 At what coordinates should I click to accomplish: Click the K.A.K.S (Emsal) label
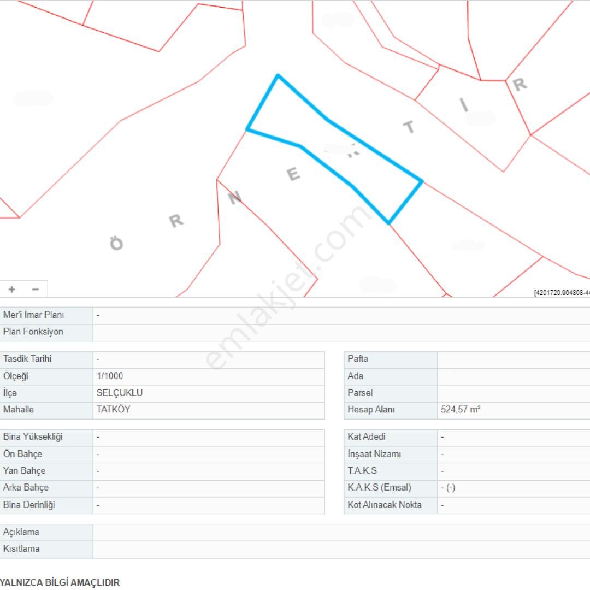point(379,488)
